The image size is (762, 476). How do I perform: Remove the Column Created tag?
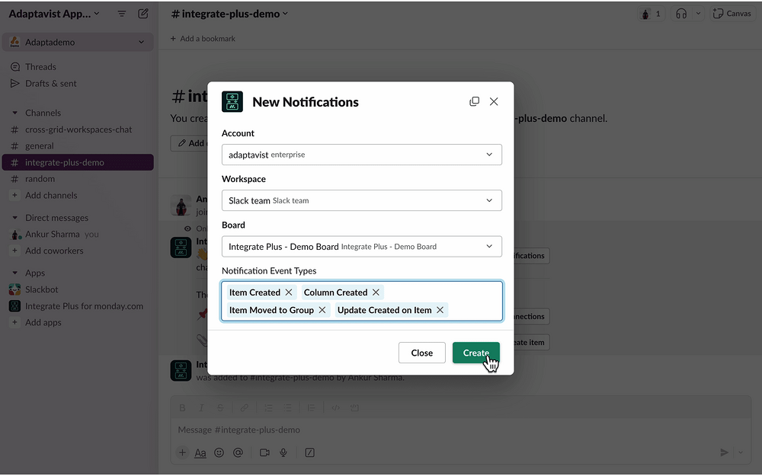376,292
